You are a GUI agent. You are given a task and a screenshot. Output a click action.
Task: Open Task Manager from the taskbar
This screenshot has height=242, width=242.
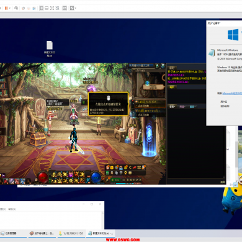[9, 233]
